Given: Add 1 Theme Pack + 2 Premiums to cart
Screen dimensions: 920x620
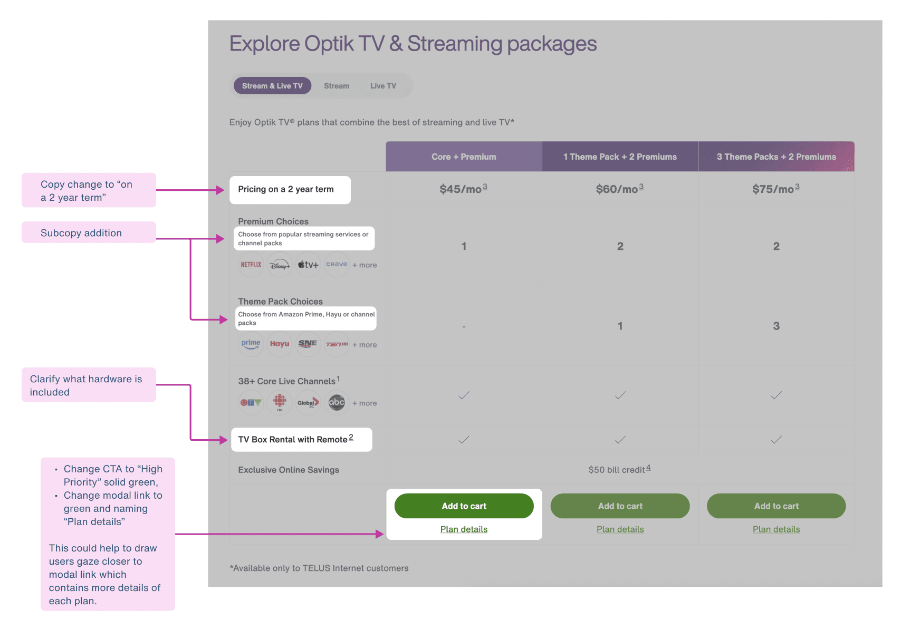Looking at the screenshot, I should pos(620,506).
